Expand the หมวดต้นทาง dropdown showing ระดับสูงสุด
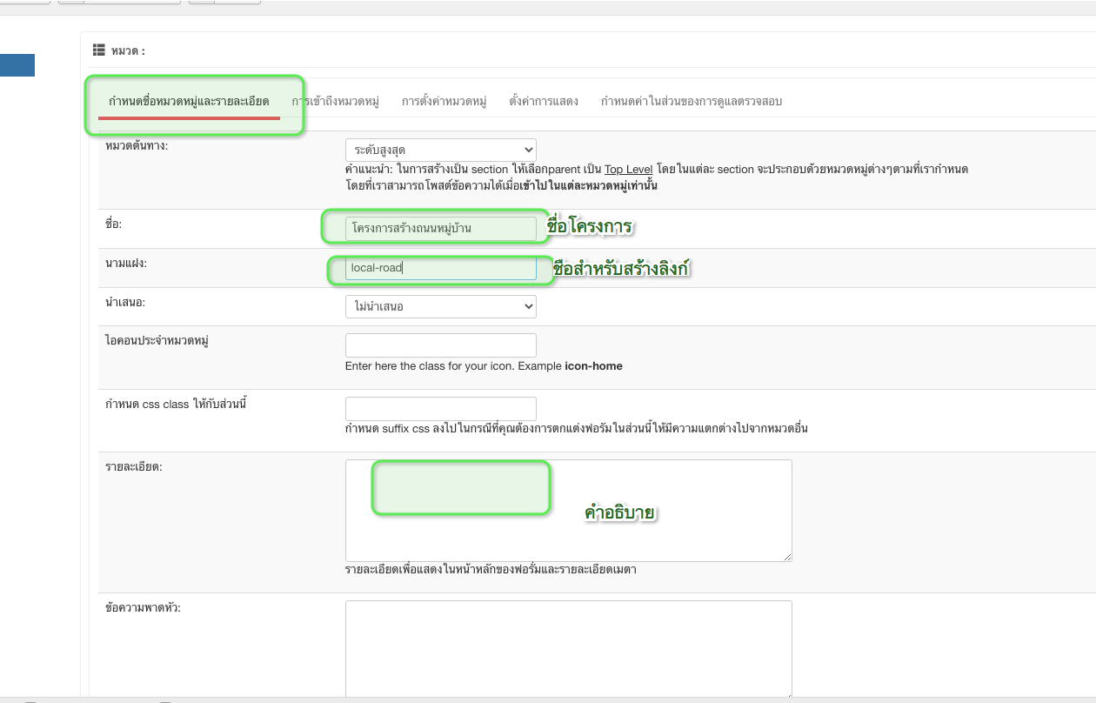1096x703 pixels. [440, 151]
